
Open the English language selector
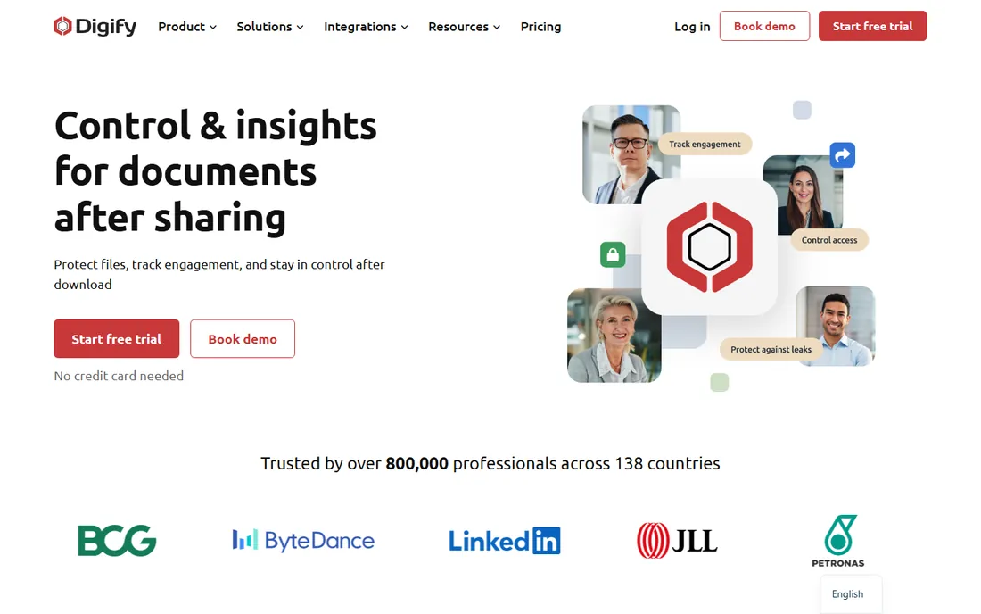pos(851,594)
